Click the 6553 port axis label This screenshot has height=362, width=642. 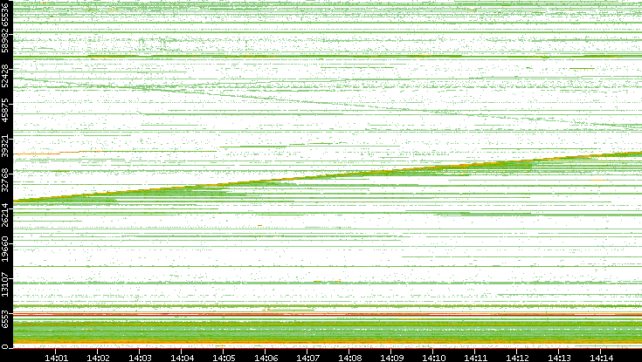pos(5,319)
